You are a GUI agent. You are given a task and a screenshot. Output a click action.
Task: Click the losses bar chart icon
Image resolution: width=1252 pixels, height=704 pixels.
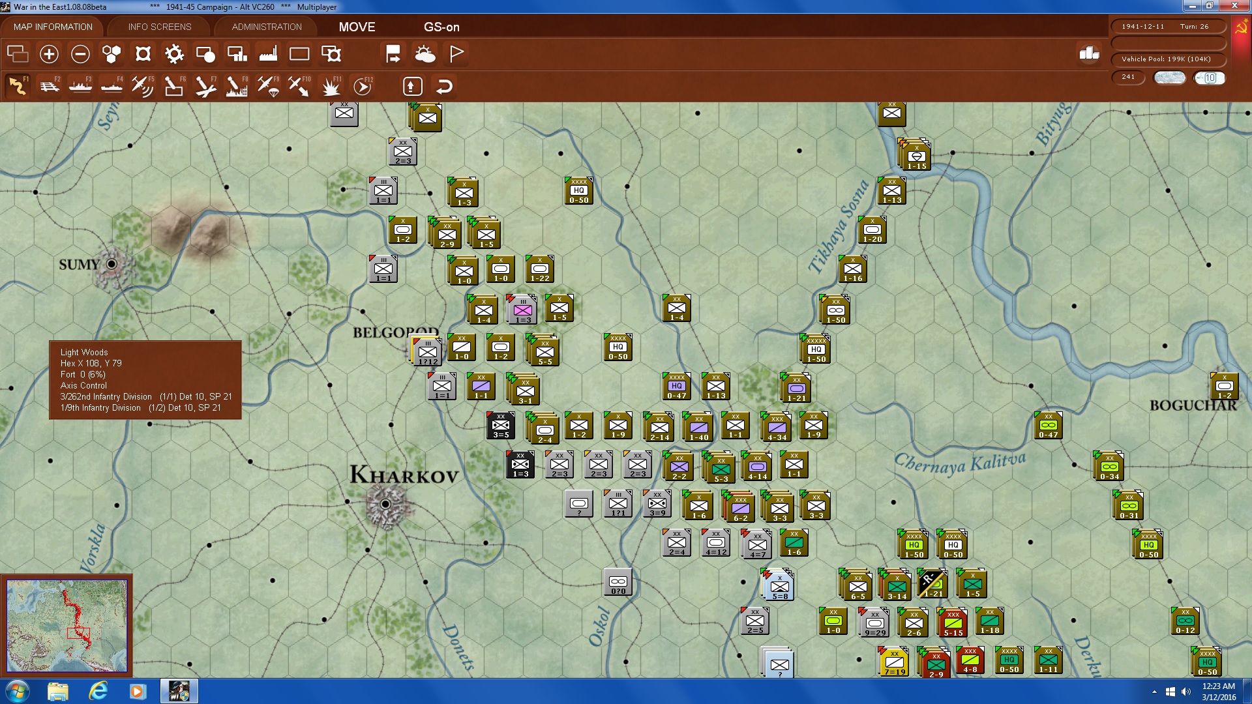(x=1089, y=53)
